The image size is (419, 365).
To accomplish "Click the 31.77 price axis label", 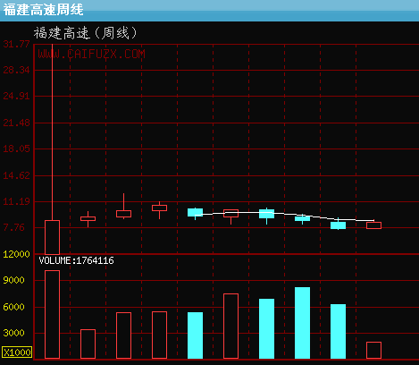I will tap(16, 44).
